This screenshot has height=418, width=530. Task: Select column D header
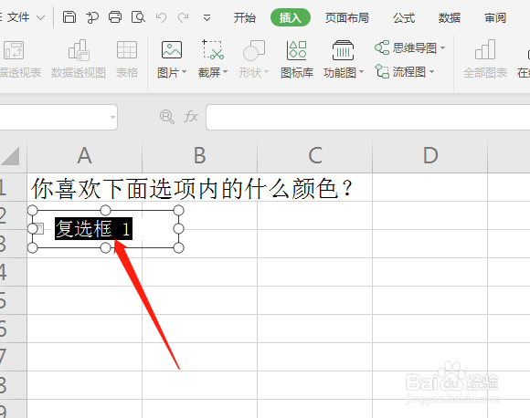click(x=430, y=156)
